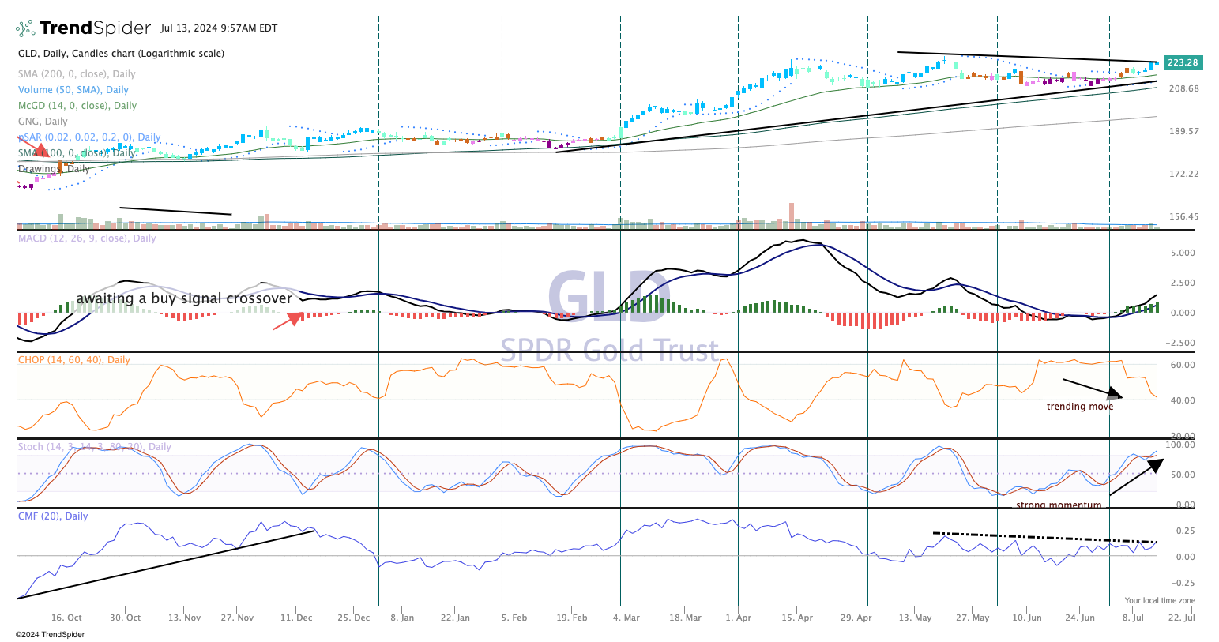
Task: Click the 189.57 price axis value
Action: tap(1183, 131)
